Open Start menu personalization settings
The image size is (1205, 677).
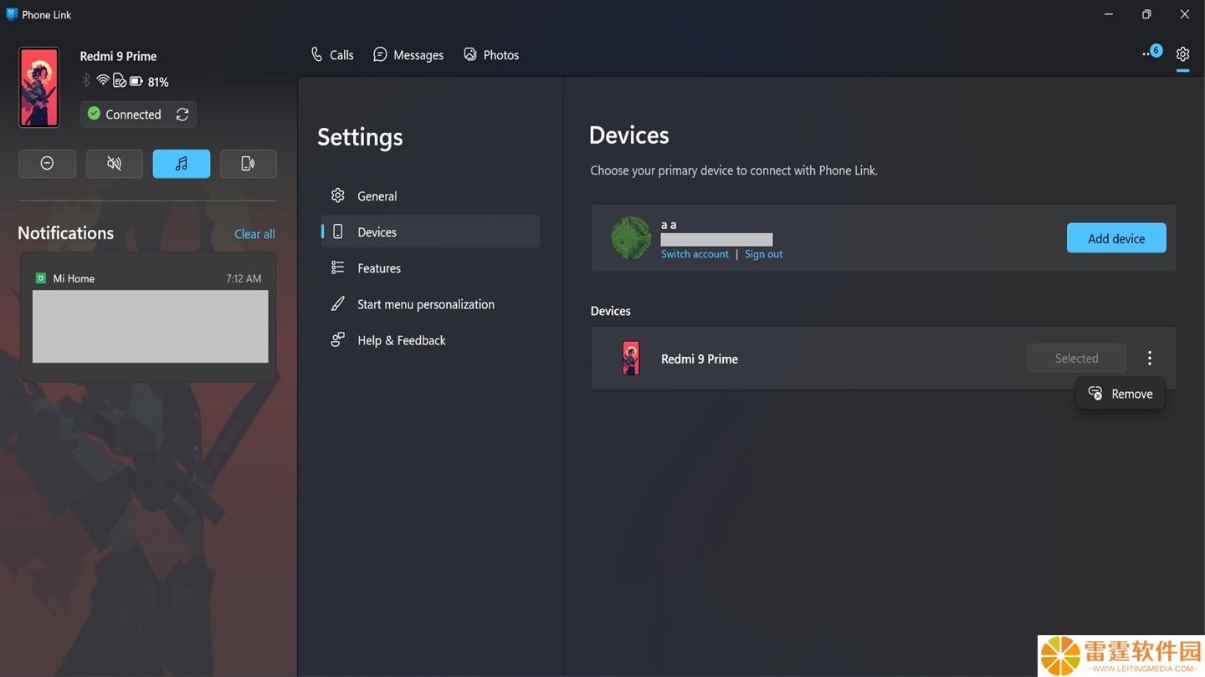coord(430,304)
